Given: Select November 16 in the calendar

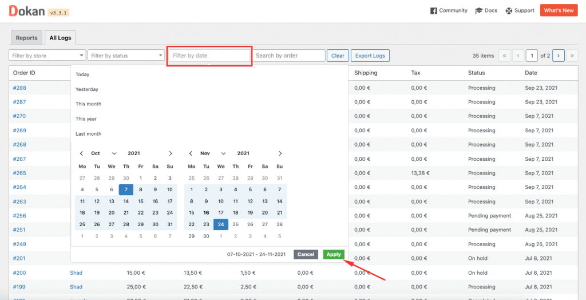Looking at the screenshot, I should (206, 213).
